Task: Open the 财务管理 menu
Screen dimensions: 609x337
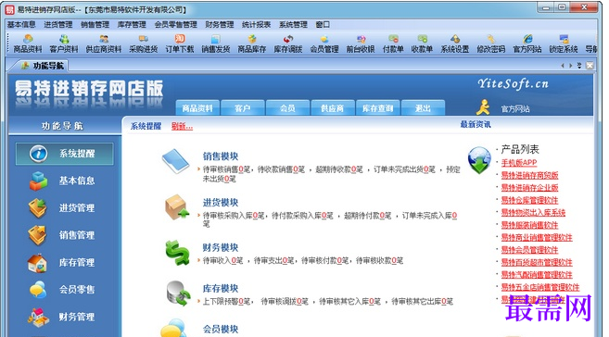Action: click(x=220, y=24)
